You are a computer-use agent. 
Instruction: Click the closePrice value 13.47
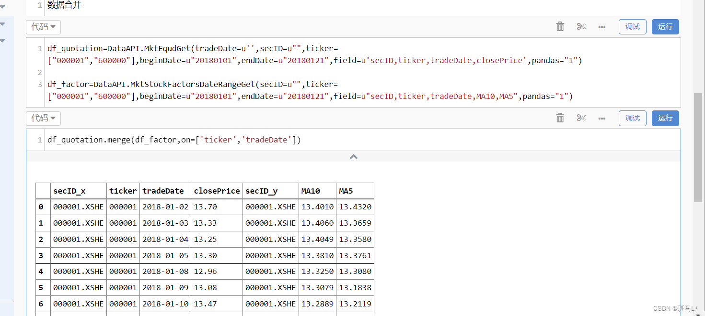click(217, 304)
